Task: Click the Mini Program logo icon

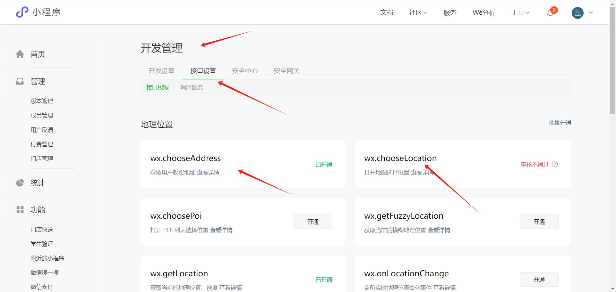Action: [22, 12]
